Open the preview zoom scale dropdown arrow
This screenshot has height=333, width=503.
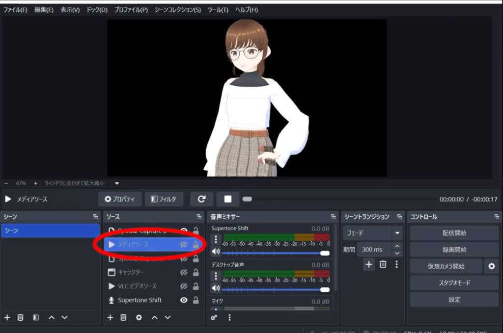(x=117, y=183)
